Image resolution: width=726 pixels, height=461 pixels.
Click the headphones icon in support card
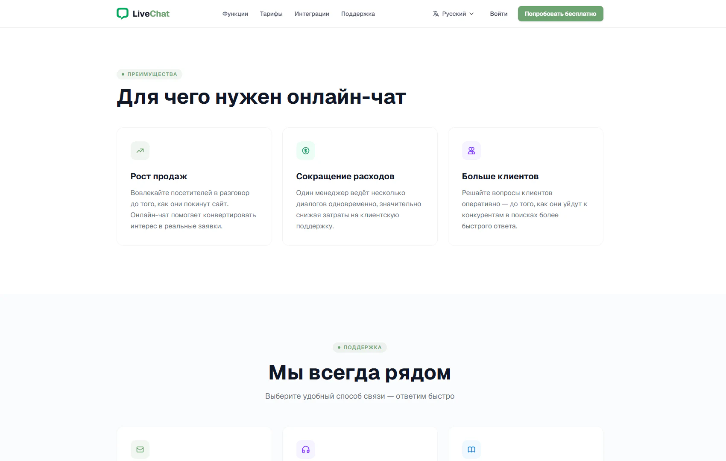pos(306,449)
